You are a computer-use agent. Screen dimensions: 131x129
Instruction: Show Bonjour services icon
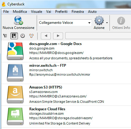point(31,36)
